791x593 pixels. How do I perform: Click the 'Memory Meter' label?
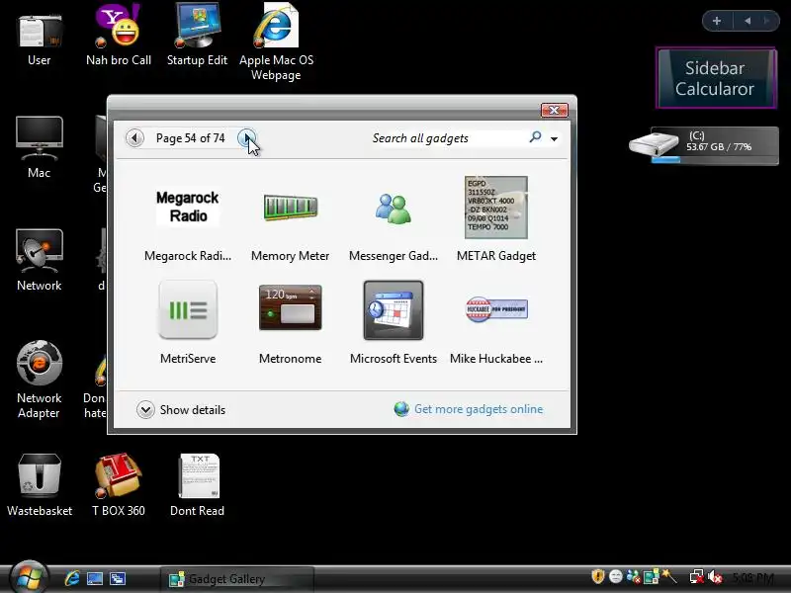pos(290,256)
